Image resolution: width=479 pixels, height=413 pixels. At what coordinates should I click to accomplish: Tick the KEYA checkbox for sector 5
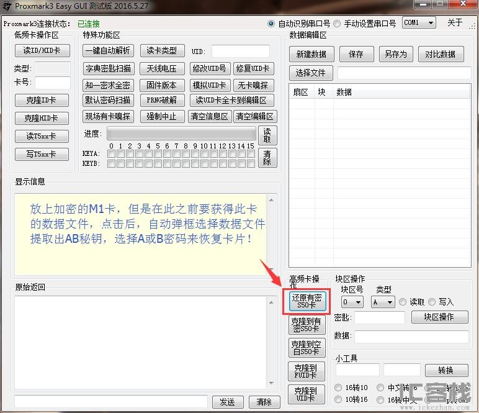click(x=158, y=154)
